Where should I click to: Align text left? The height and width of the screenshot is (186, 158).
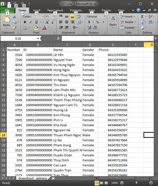[61, 22]
